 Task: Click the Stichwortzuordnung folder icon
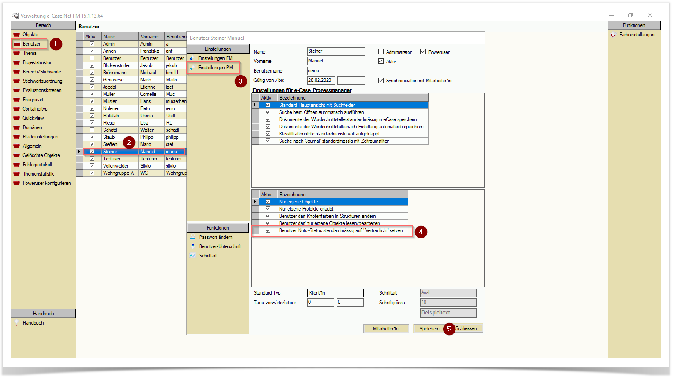16,81
